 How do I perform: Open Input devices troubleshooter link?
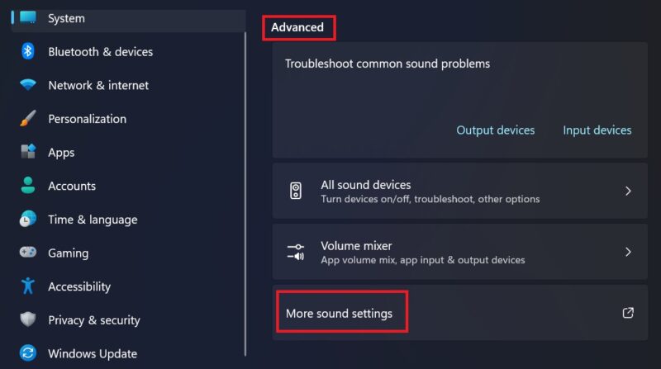click(x=597, y=130)
